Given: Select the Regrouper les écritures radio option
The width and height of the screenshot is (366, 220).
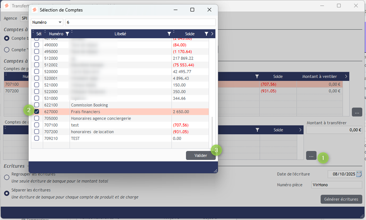Looking at the screenshot, I should 7,177.
